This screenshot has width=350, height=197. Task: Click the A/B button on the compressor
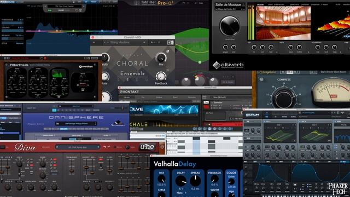click(313, 72)
